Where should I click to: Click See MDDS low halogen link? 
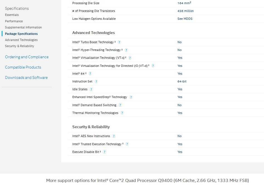[x=185, y=19]
